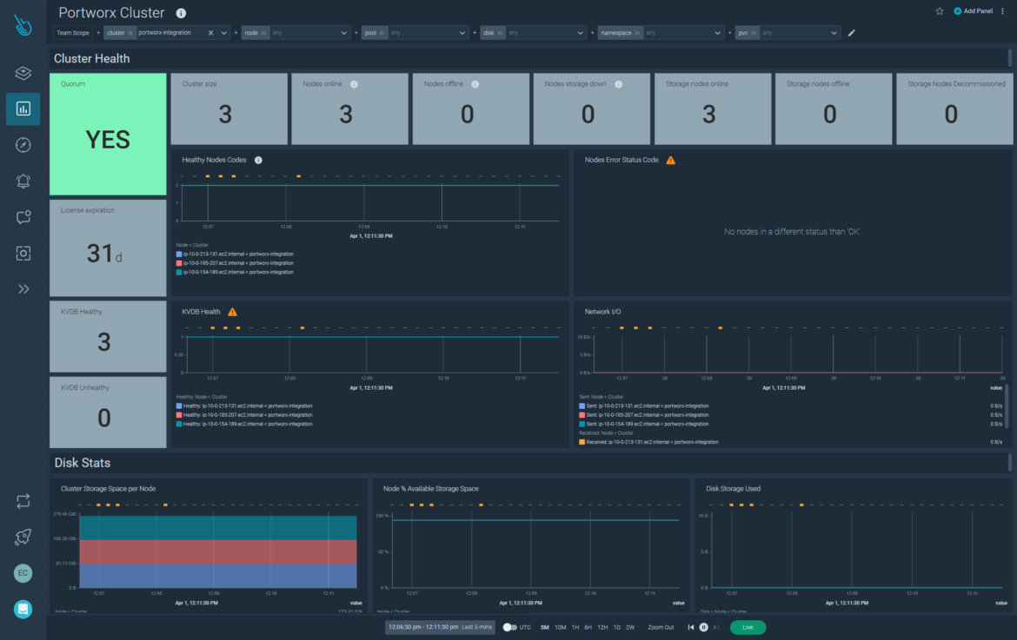
Task: Pause the live data playback
Action: [x=703, y=627]
